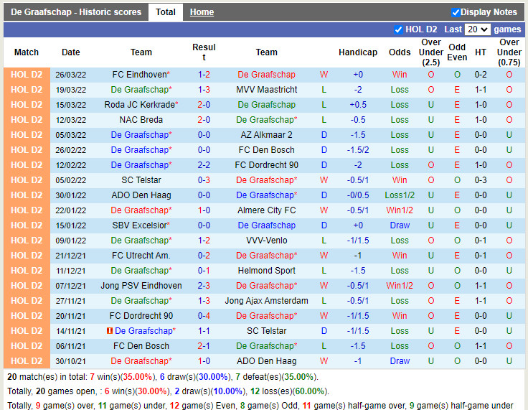Viewport: 528px width, 410px height.
Task: Open AZ Alkmaar 2 team link
Action: tap(266, 135)
